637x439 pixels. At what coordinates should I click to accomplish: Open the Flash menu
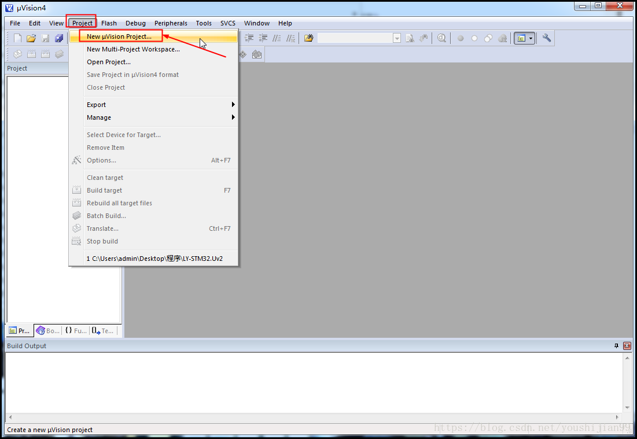coord(109,23)
